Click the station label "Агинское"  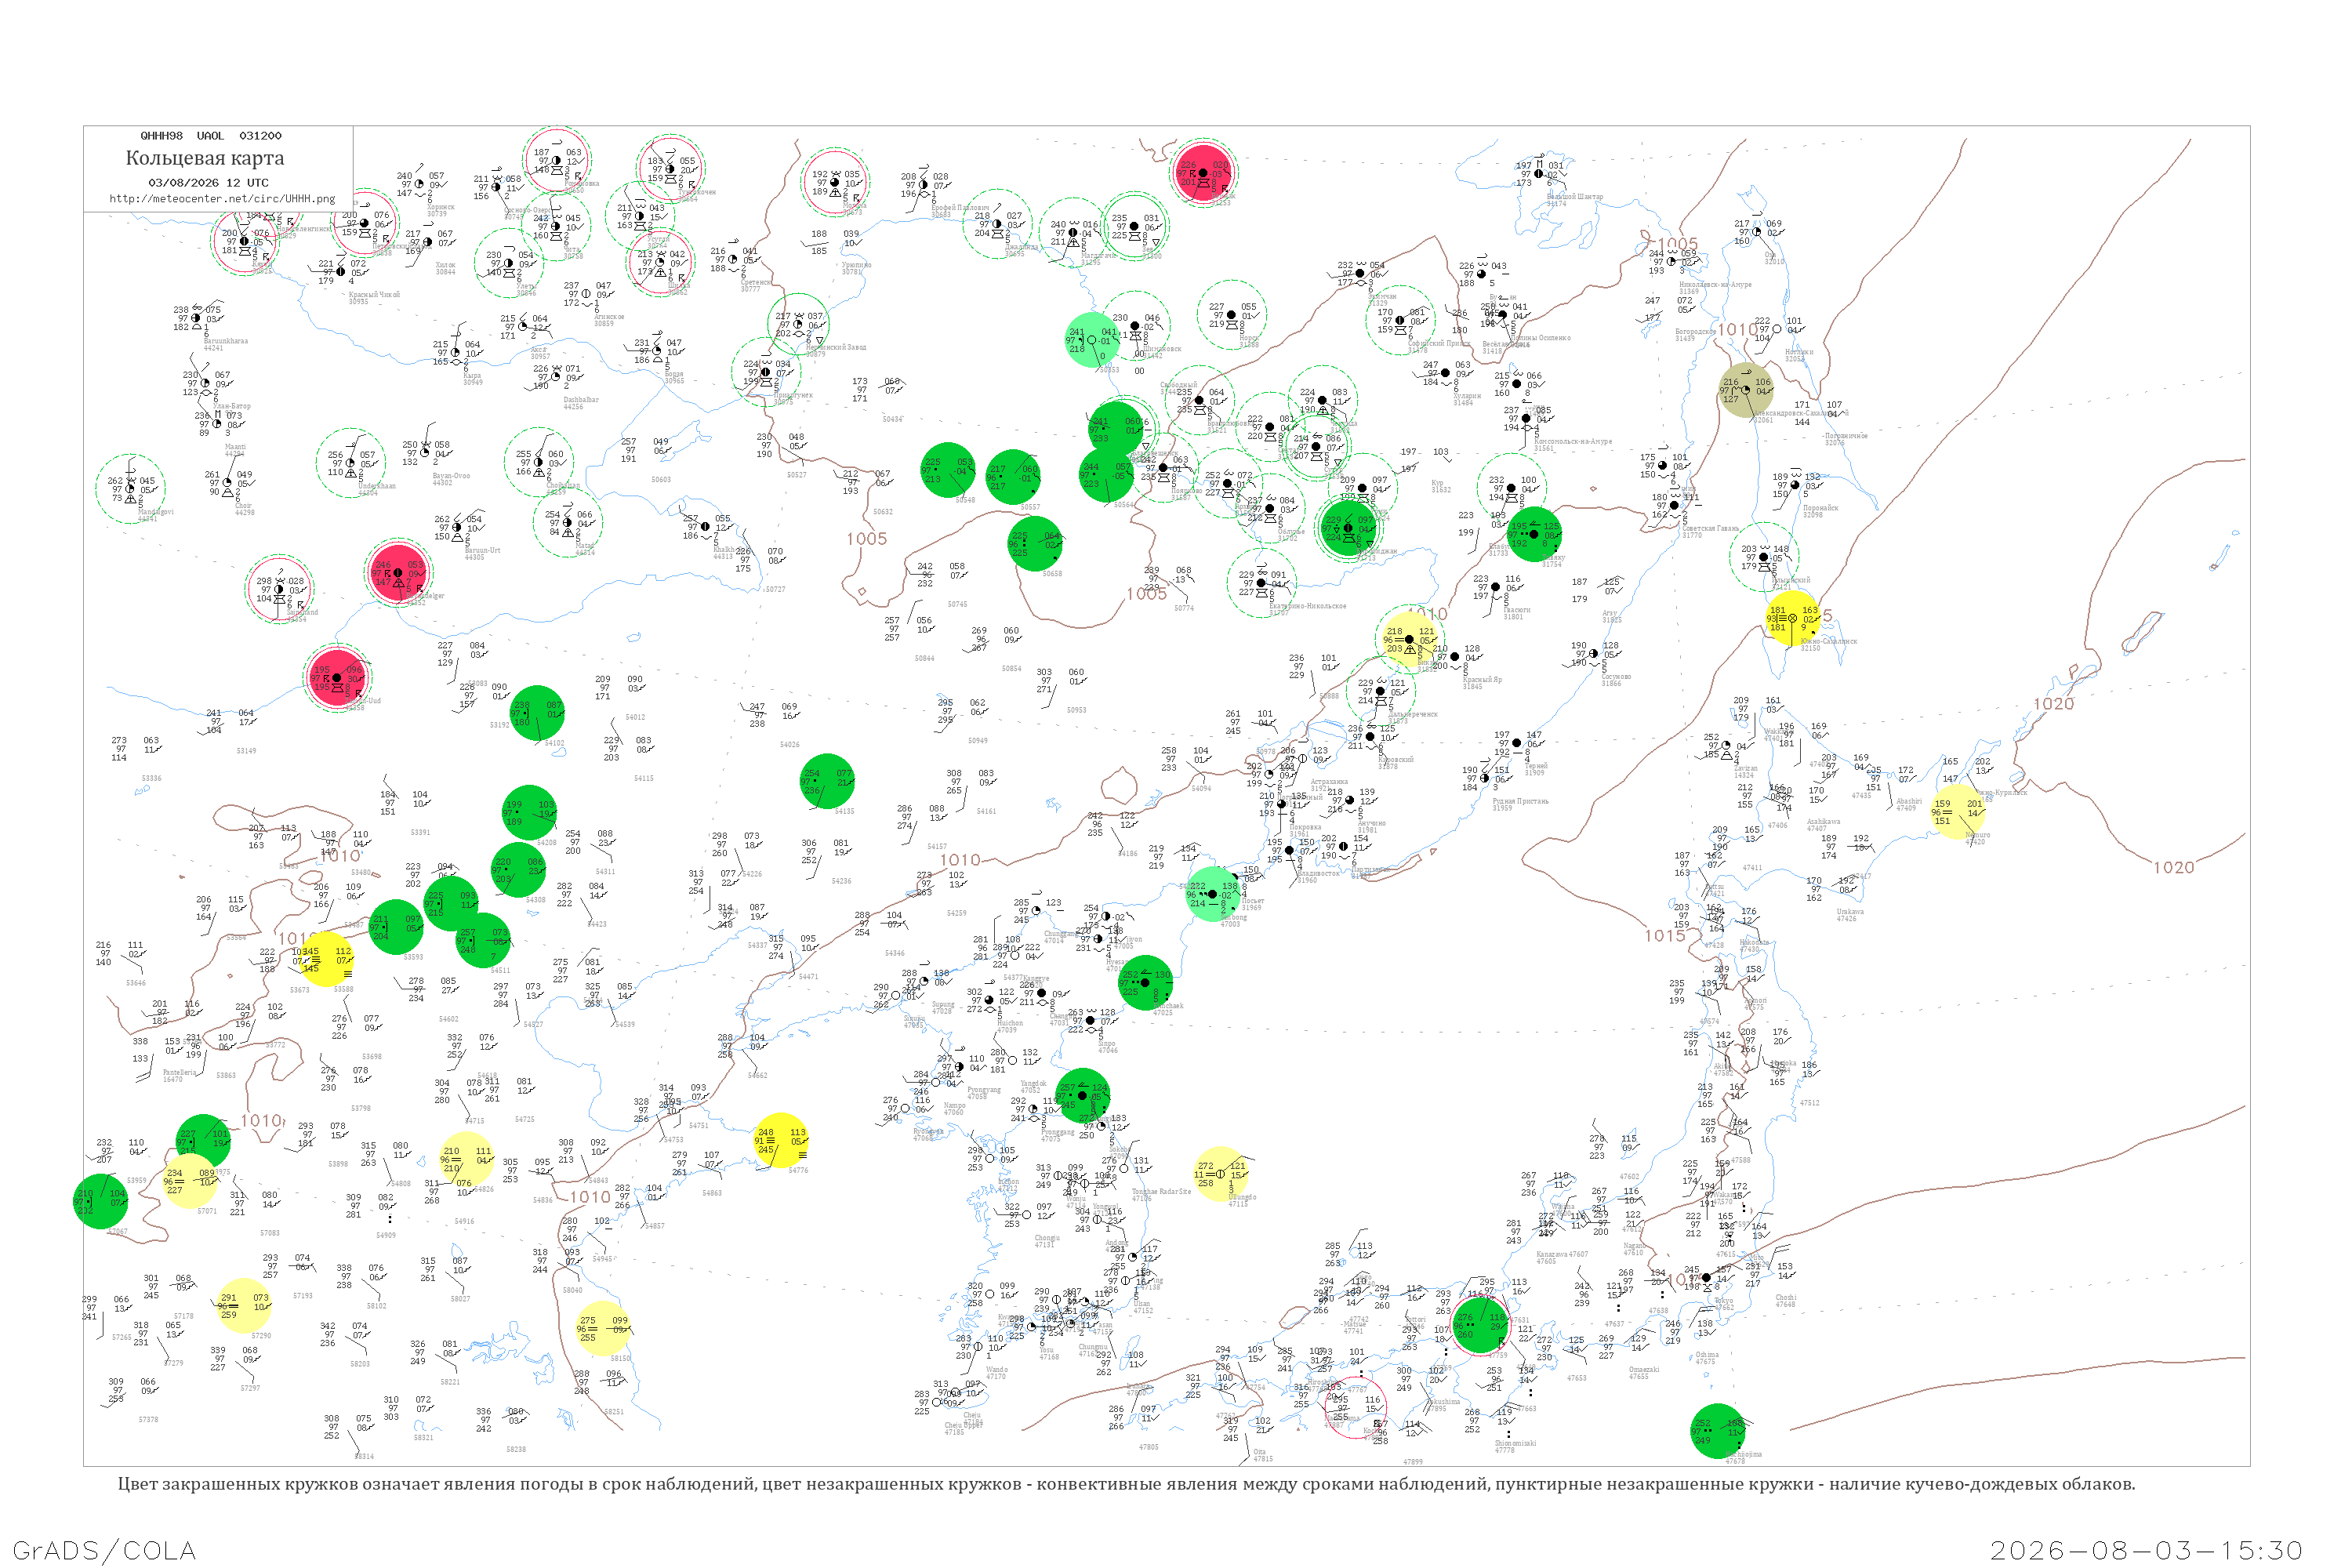(609, 317)
